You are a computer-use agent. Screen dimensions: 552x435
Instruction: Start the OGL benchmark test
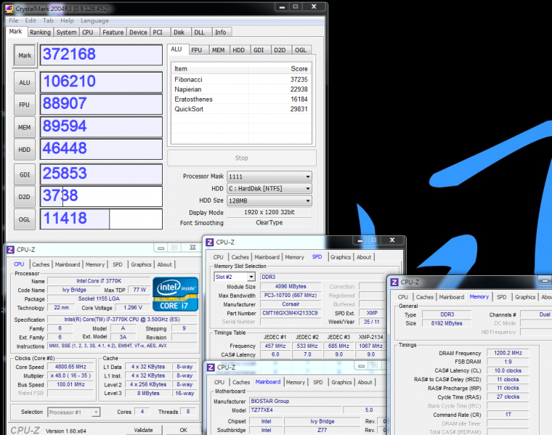[x=25, y=219]
